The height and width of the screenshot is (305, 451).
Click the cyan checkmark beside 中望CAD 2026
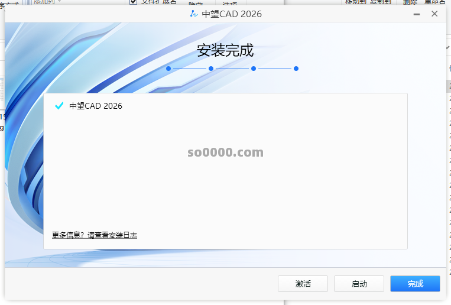(59, 106)
